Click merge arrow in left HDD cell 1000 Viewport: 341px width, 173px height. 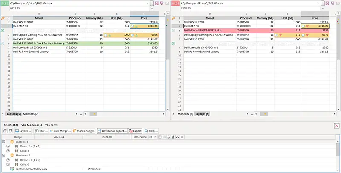click(106, 35)
